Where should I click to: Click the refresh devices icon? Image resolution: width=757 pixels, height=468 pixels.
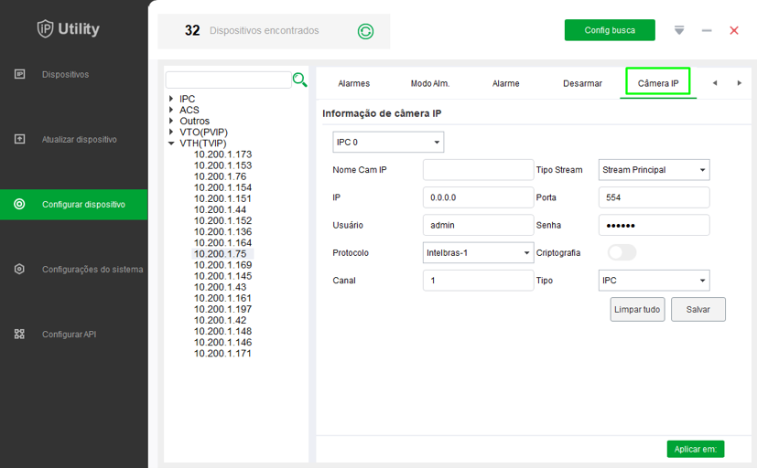point(365,31)
